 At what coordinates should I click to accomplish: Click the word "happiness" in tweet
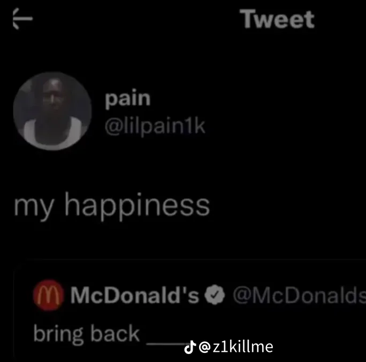[x=137, y=206]
